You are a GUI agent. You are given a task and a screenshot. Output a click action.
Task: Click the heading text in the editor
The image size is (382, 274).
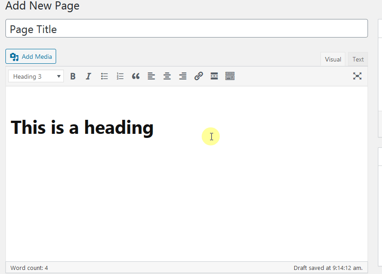(x=81, y=127)
